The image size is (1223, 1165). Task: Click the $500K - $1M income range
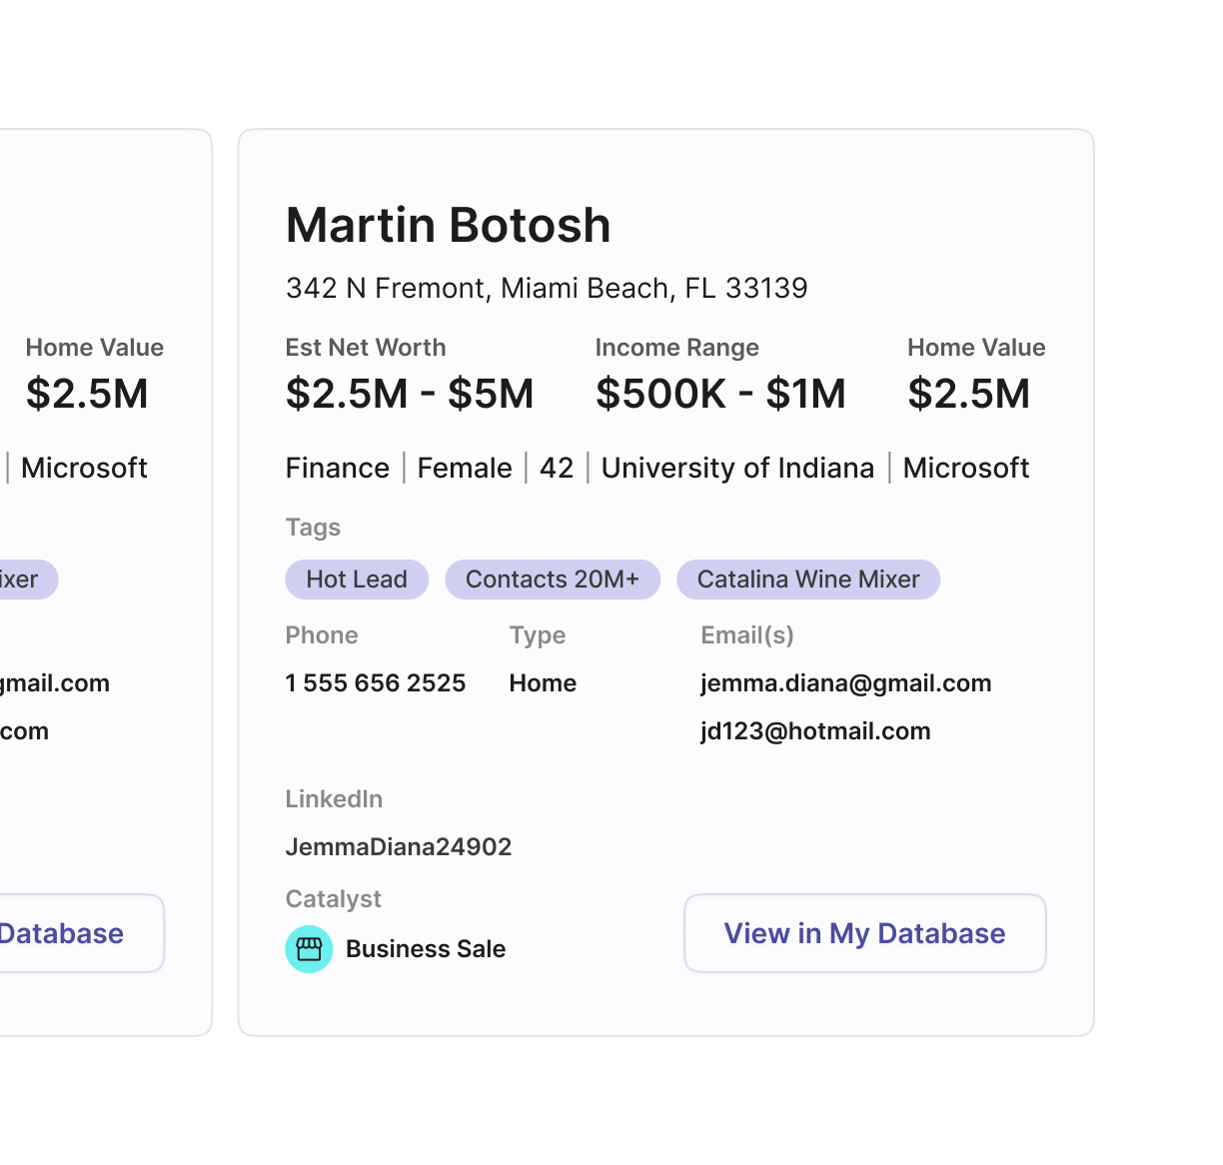(720, 394)
